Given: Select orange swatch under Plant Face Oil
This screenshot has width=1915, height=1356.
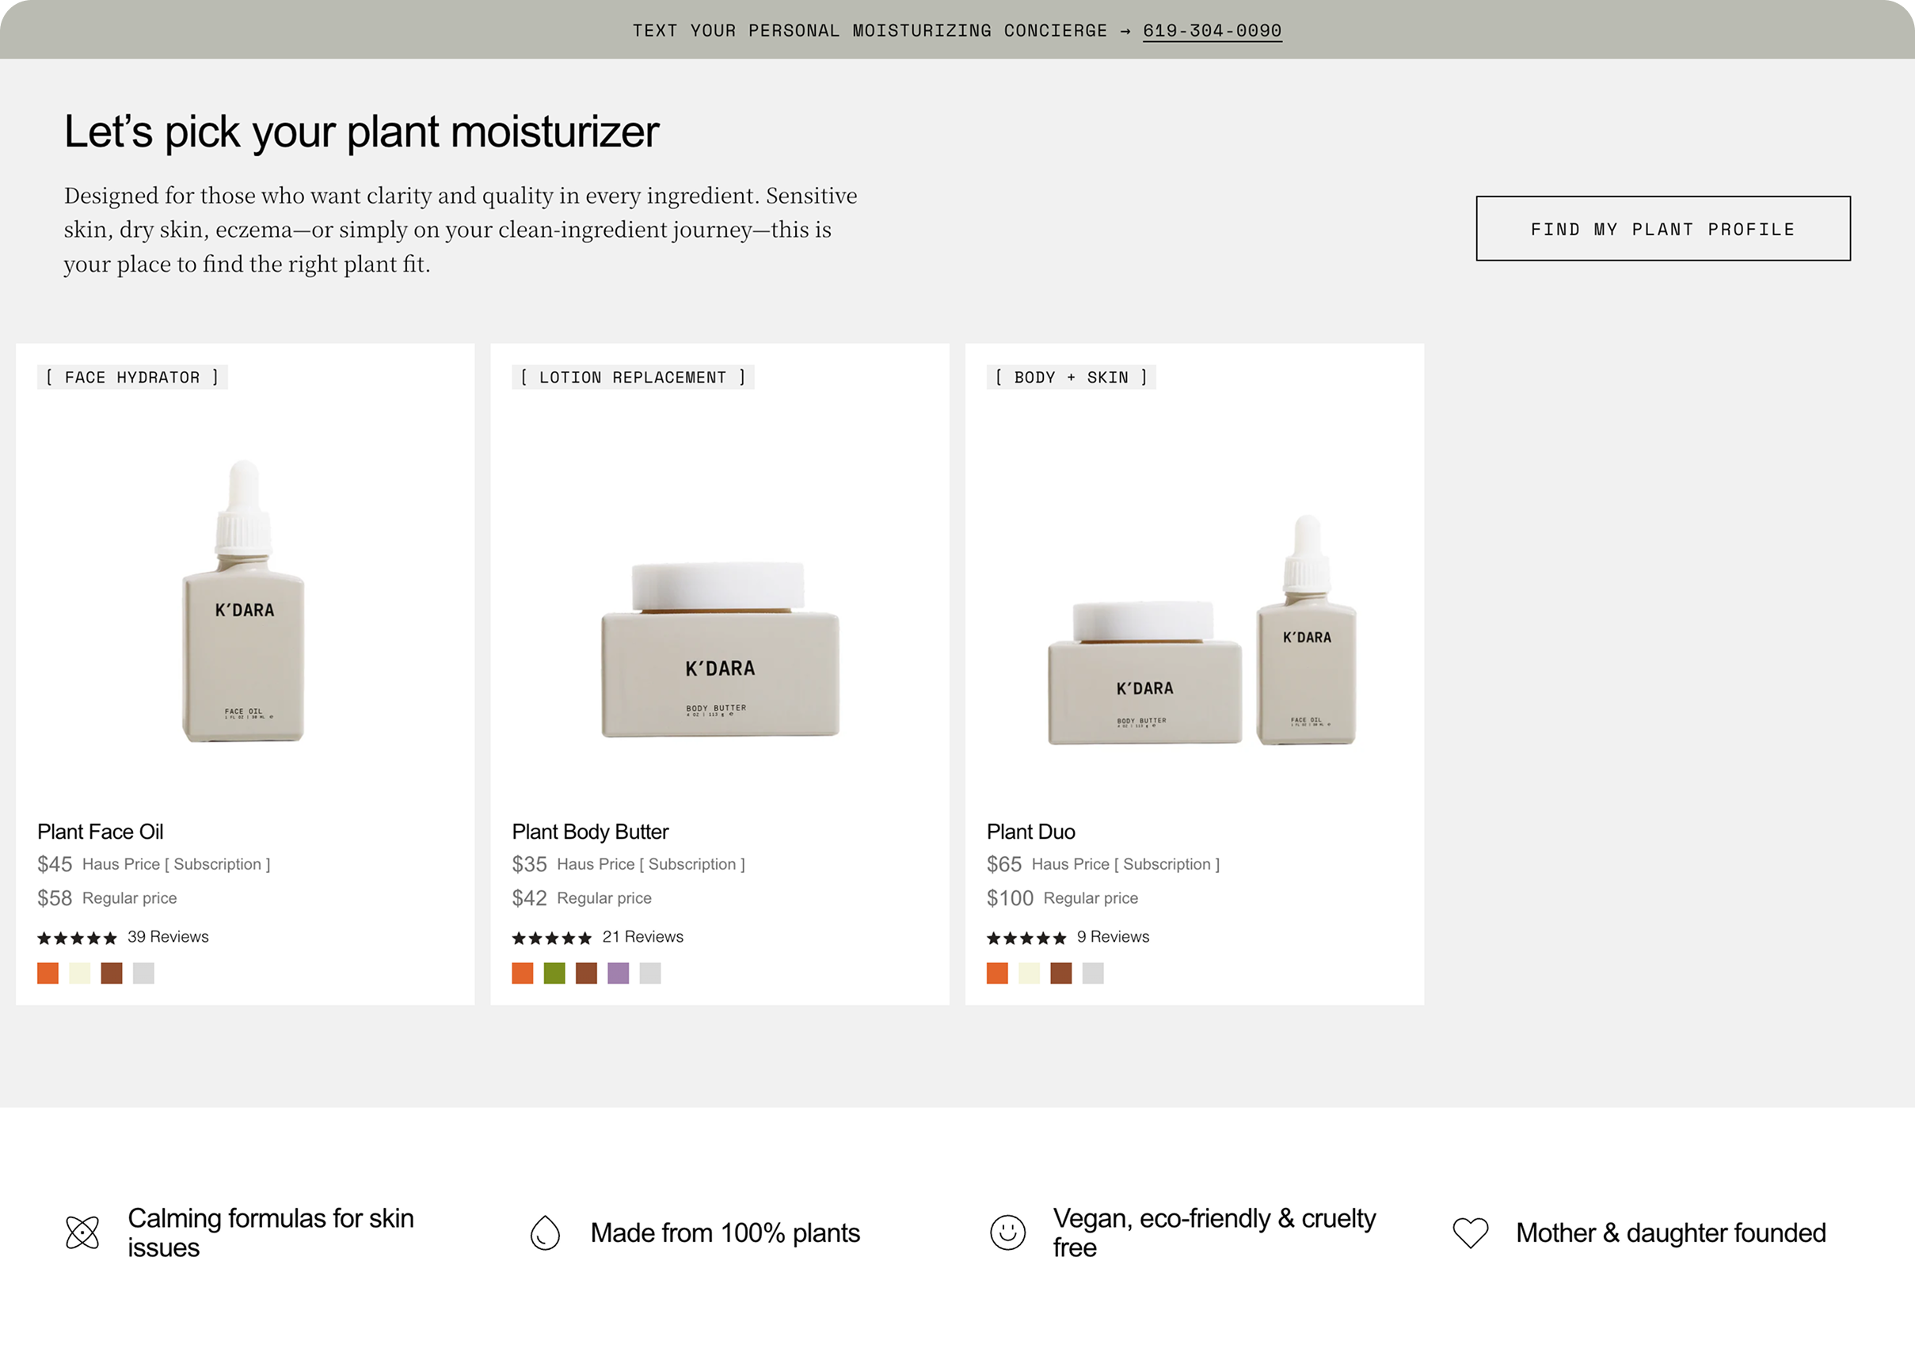Looking at the screenshot, I should coord(48,973).
